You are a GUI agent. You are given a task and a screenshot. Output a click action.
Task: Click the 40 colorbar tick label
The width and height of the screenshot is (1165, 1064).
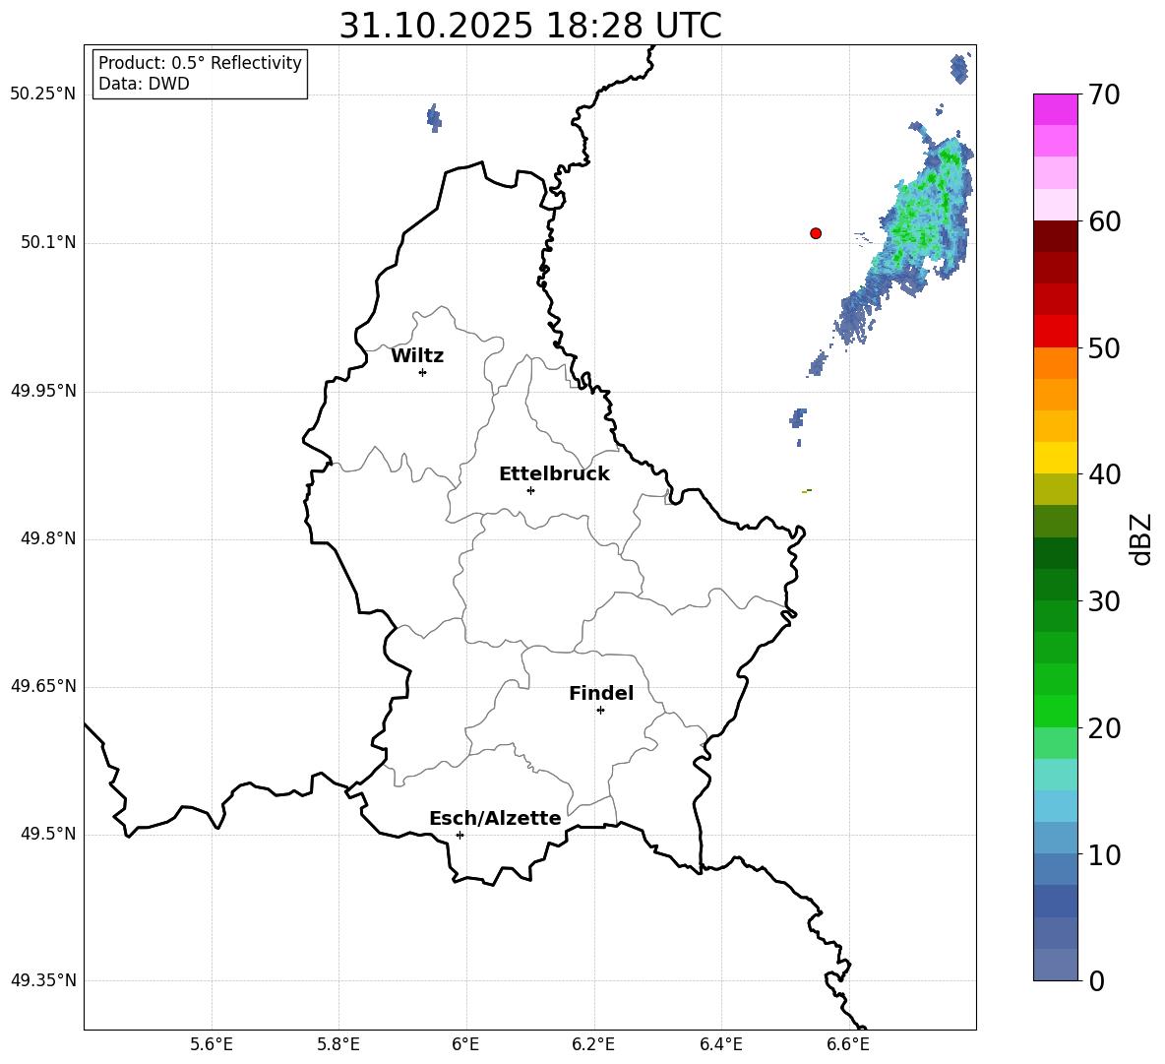[1104, 474]
